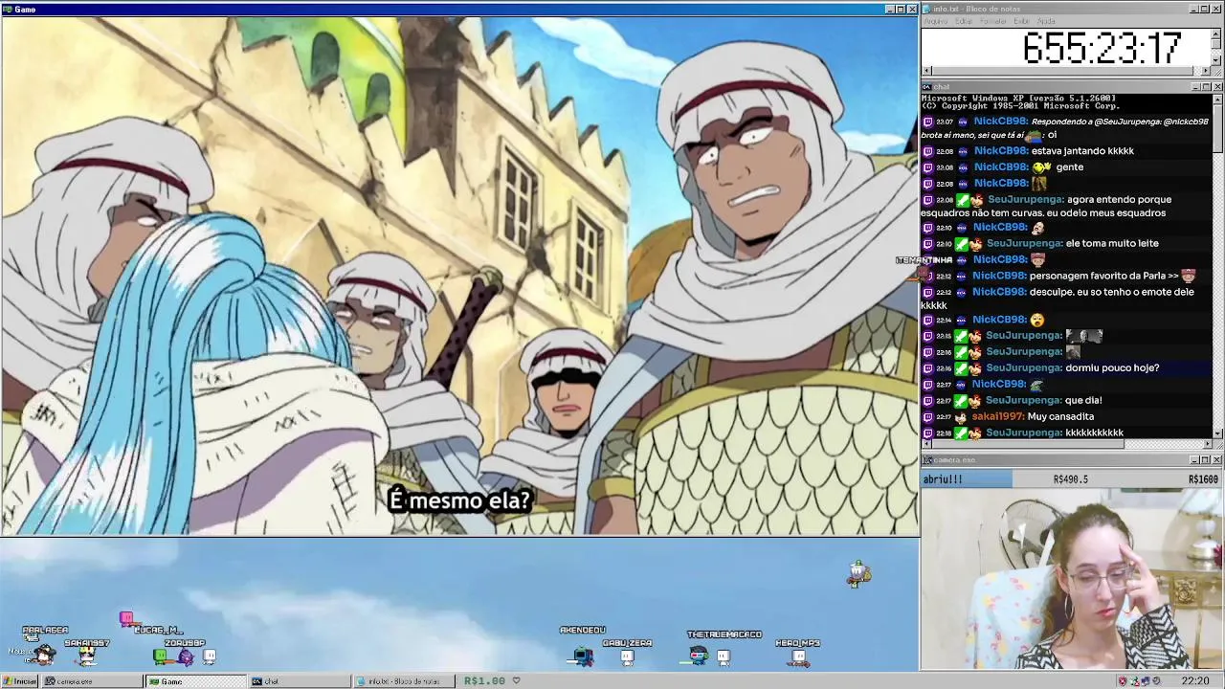Click the subtitle text É mesmo ela?

pos(459,500)
